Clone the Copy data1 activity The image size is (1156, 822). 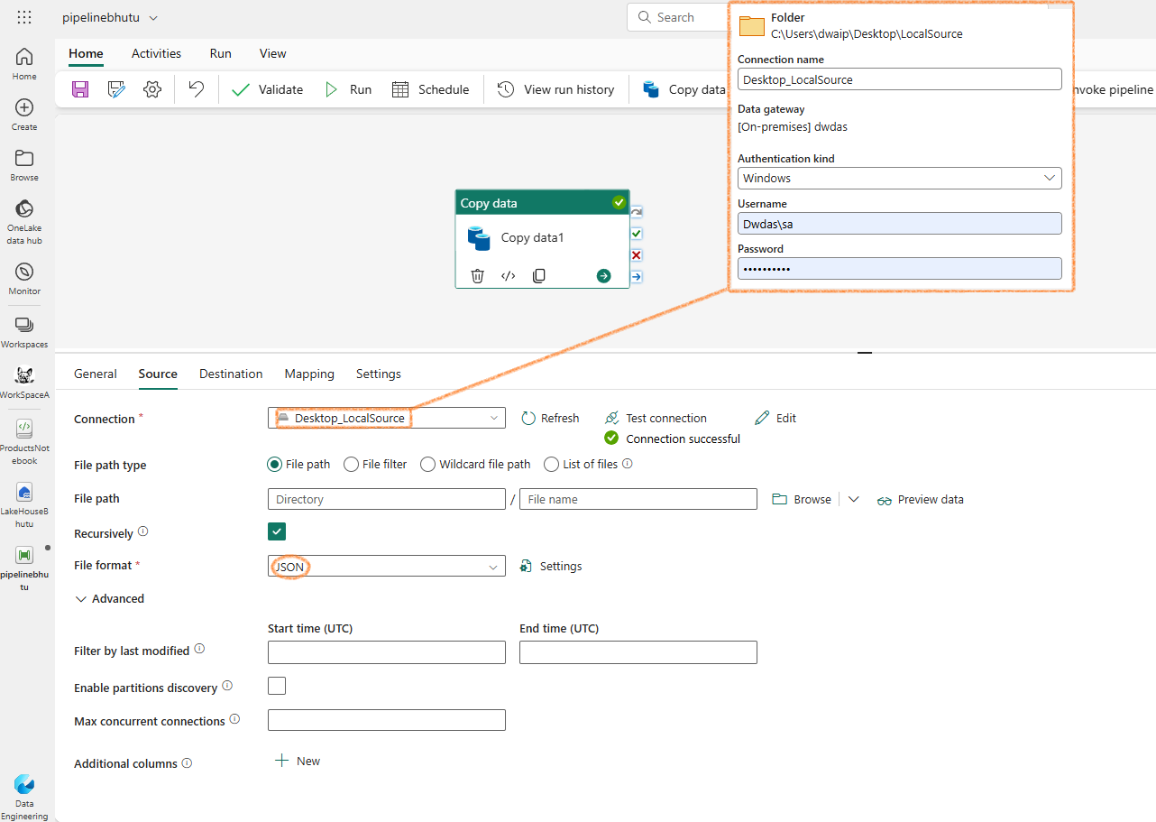538,276
